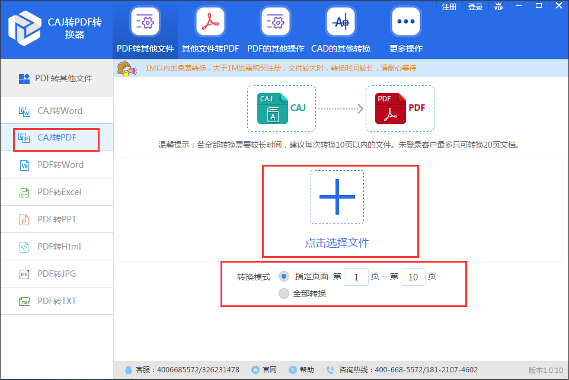Image resolution: width=569 pixels, height=380 pixels.
Task: Click the 帮助 question mark icon
Action: click(293, 370)
